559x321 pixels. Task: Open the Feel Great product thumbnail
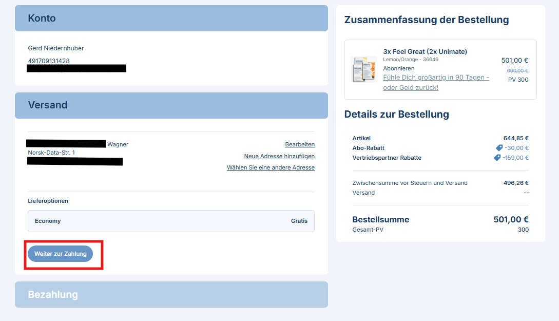364,69
